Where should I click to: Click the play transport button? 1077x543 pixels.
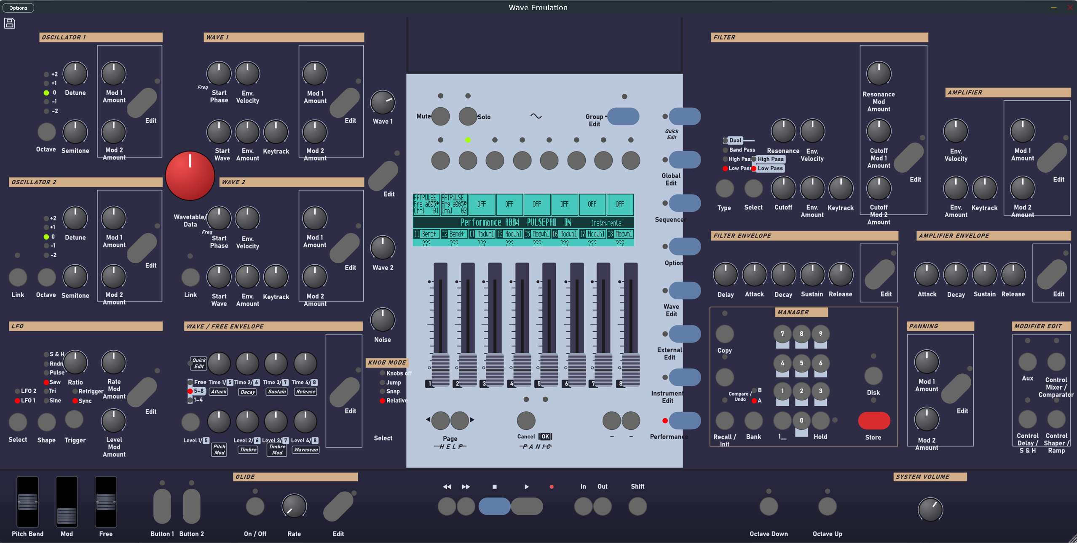527,506
